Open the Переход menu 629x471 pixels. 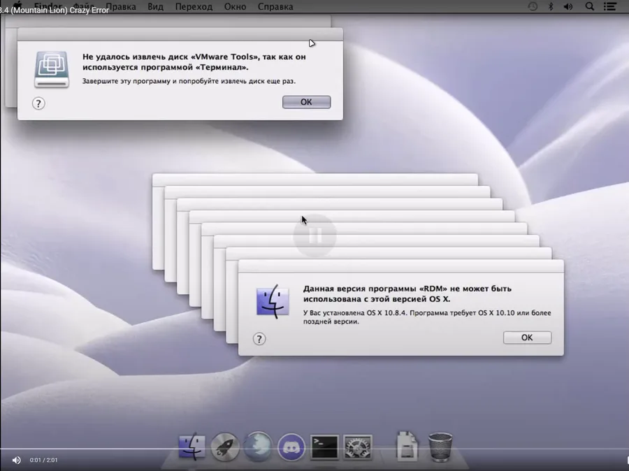pyautogui.click(x=194, y=6)
